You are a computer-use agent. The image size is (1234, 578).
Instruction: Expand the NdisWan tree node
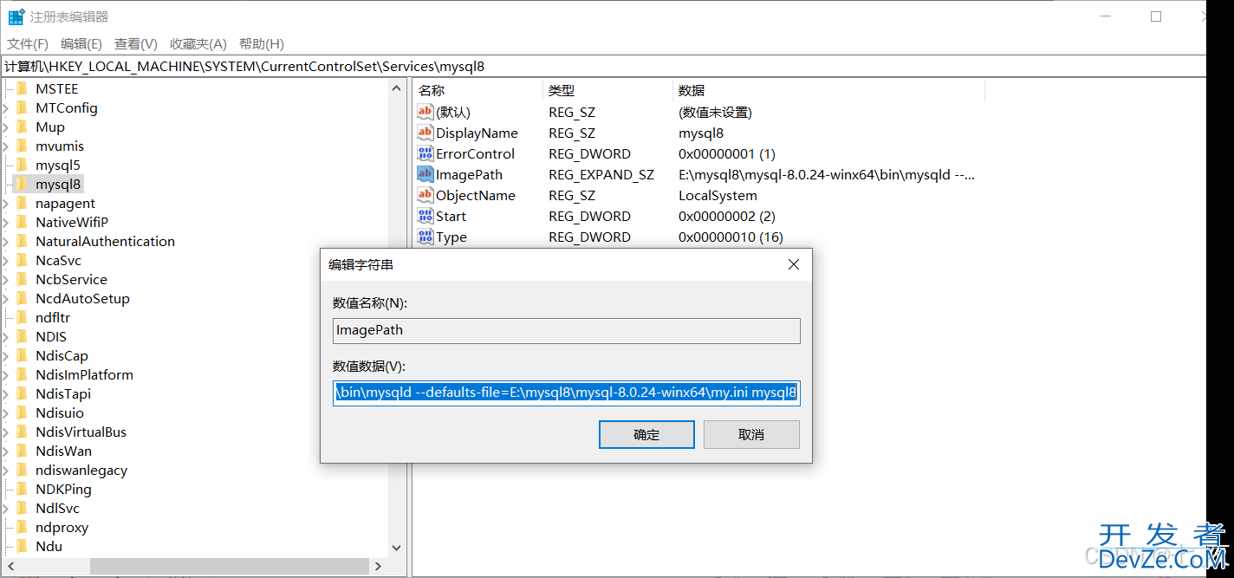click(x=5, y=451)
